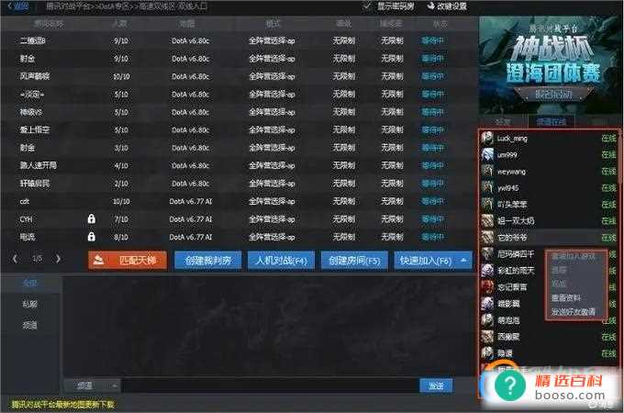Click the avatar beside 彩虹的雨天

(x=486, y=270)
